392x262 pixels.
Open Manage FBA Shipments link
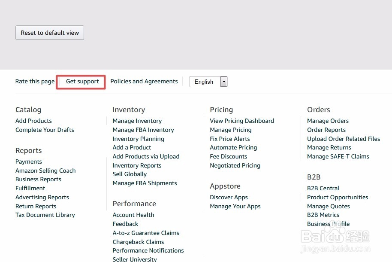(145, 183)
